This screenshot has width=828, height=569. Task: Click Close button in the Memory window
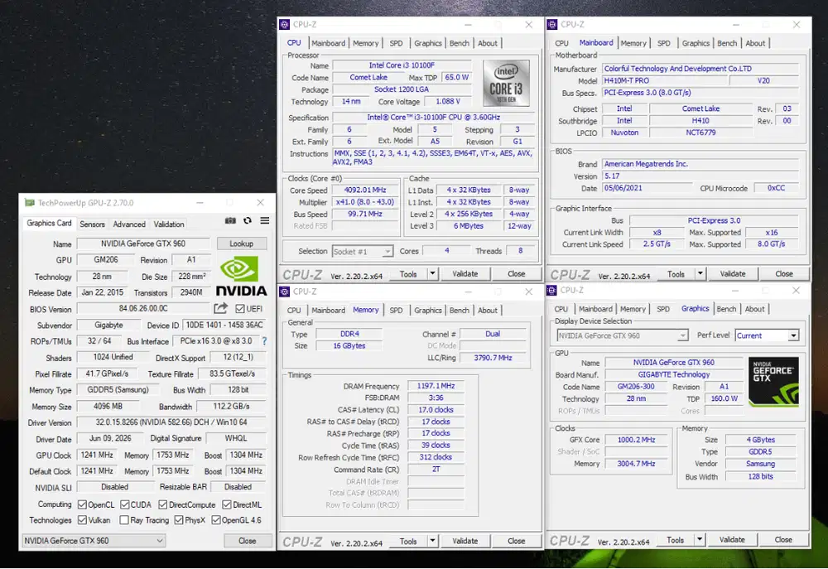pyautogui.click(x=516, y=541)
